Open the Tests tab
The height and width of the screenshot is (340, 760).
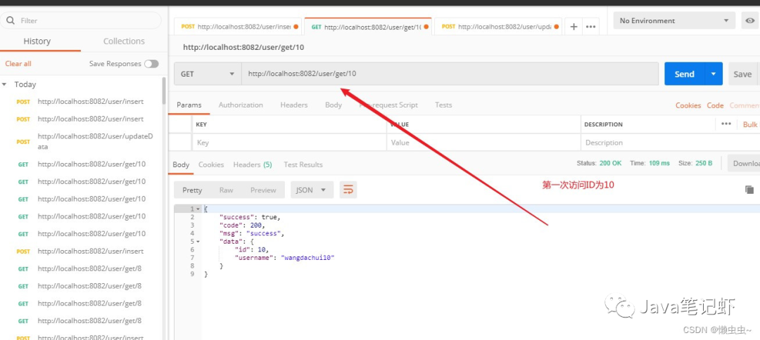(443, 105)
